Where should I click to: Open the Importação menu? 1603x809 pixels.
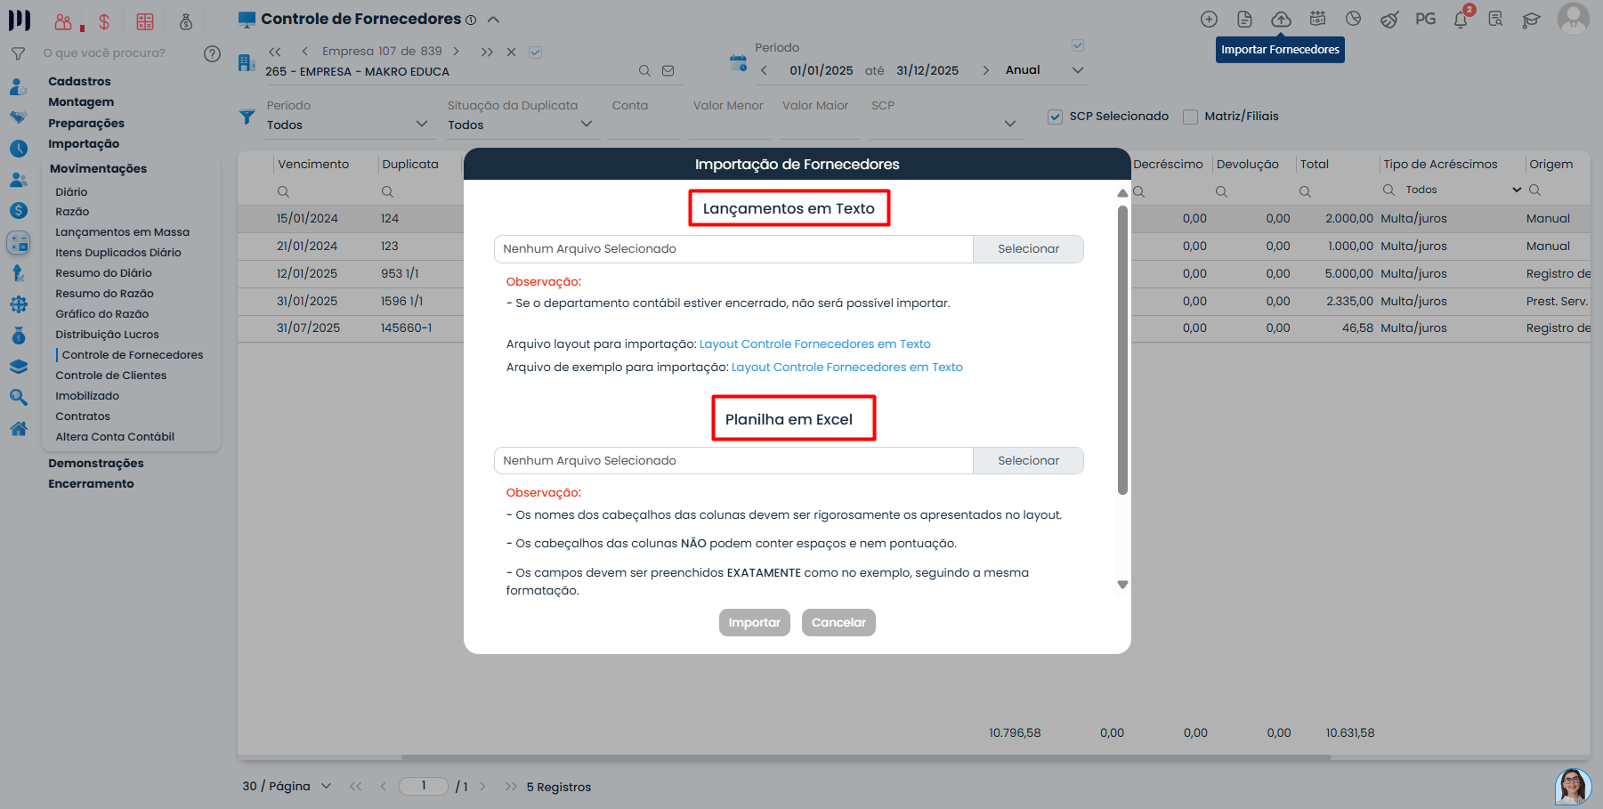(x=84, y=144)
